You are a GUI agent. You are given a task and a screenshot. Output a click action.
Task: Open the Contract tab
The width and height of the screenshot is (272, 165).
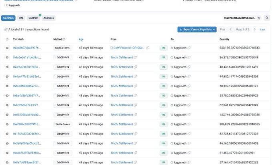[33, 18]
